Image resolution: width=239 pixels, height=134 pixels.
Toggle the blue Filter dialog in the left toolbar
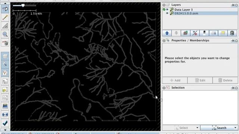pyautogui.click(x=5, y=106)
